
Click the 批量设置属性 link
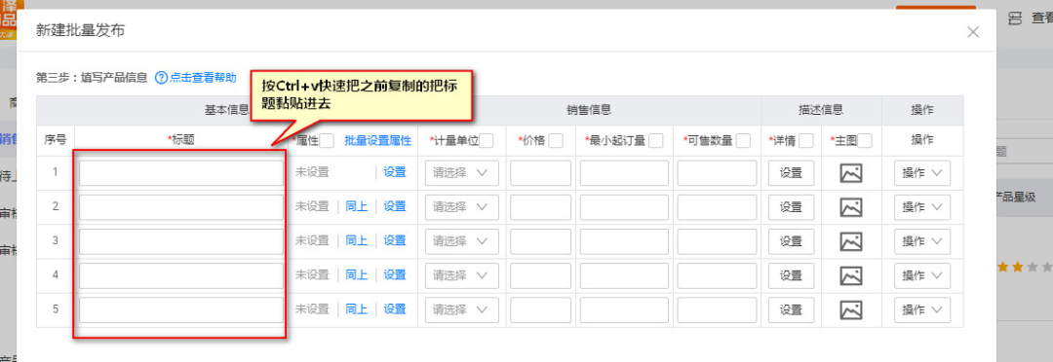(377, 141)
